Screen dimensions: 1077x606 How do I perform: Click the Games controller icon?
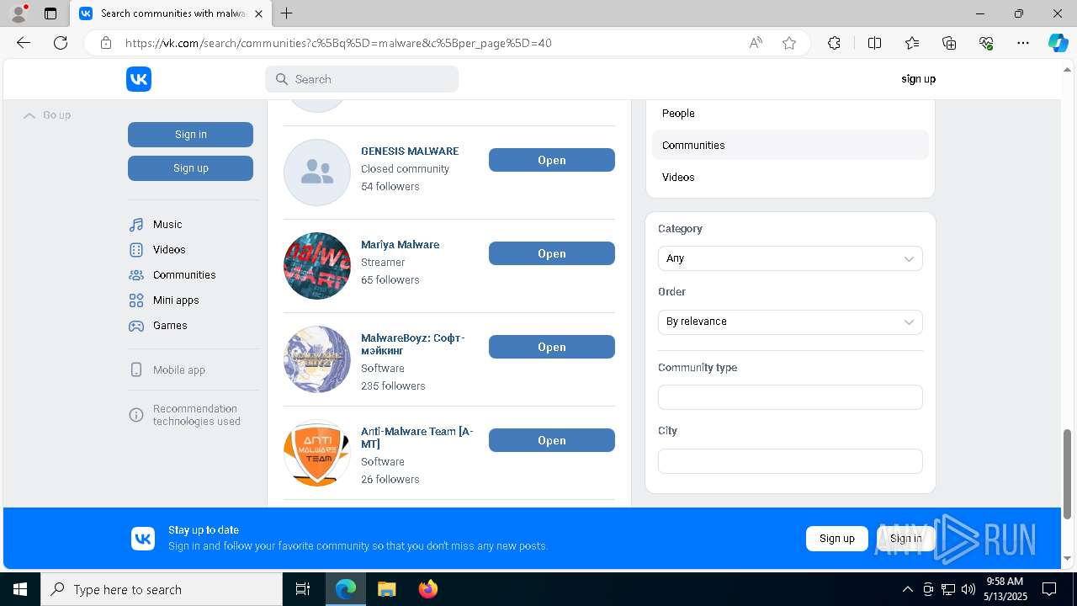136,326
